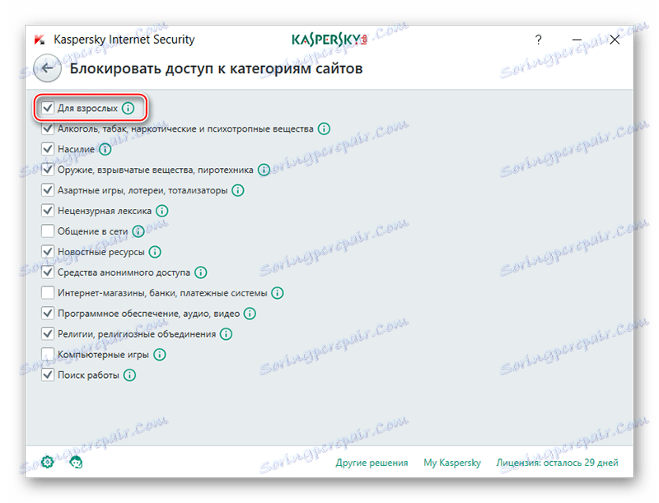The width and height of the screenshot is (659, 503).
Task: Uncheck Нецензурная лексика checkbox
Action: [x=48, y=211]
